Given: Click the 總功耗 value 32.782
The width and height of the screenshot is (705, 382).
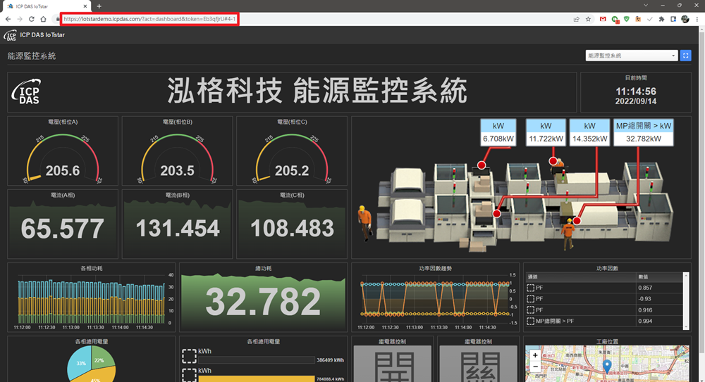Looking at the screenshot, I should 263,301.
